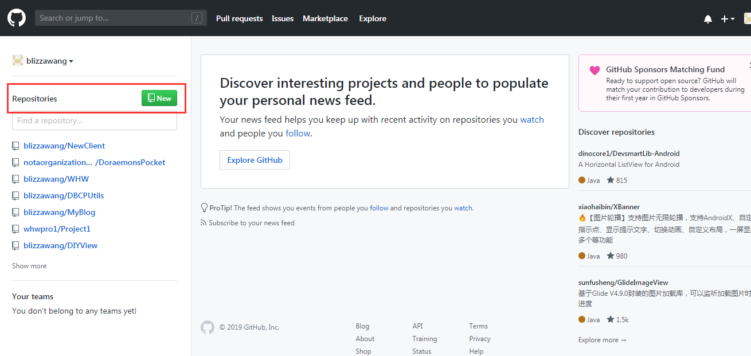The image size is (751, 356).
Task: Open Blog link in footer
Action: [362, 326]
